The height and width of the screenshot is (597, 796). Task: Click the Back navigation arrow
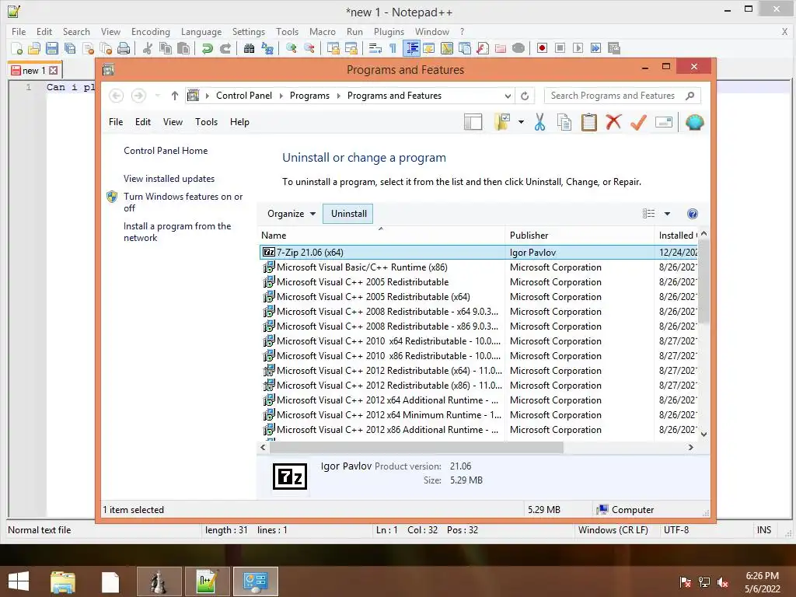tap(117, 96)
